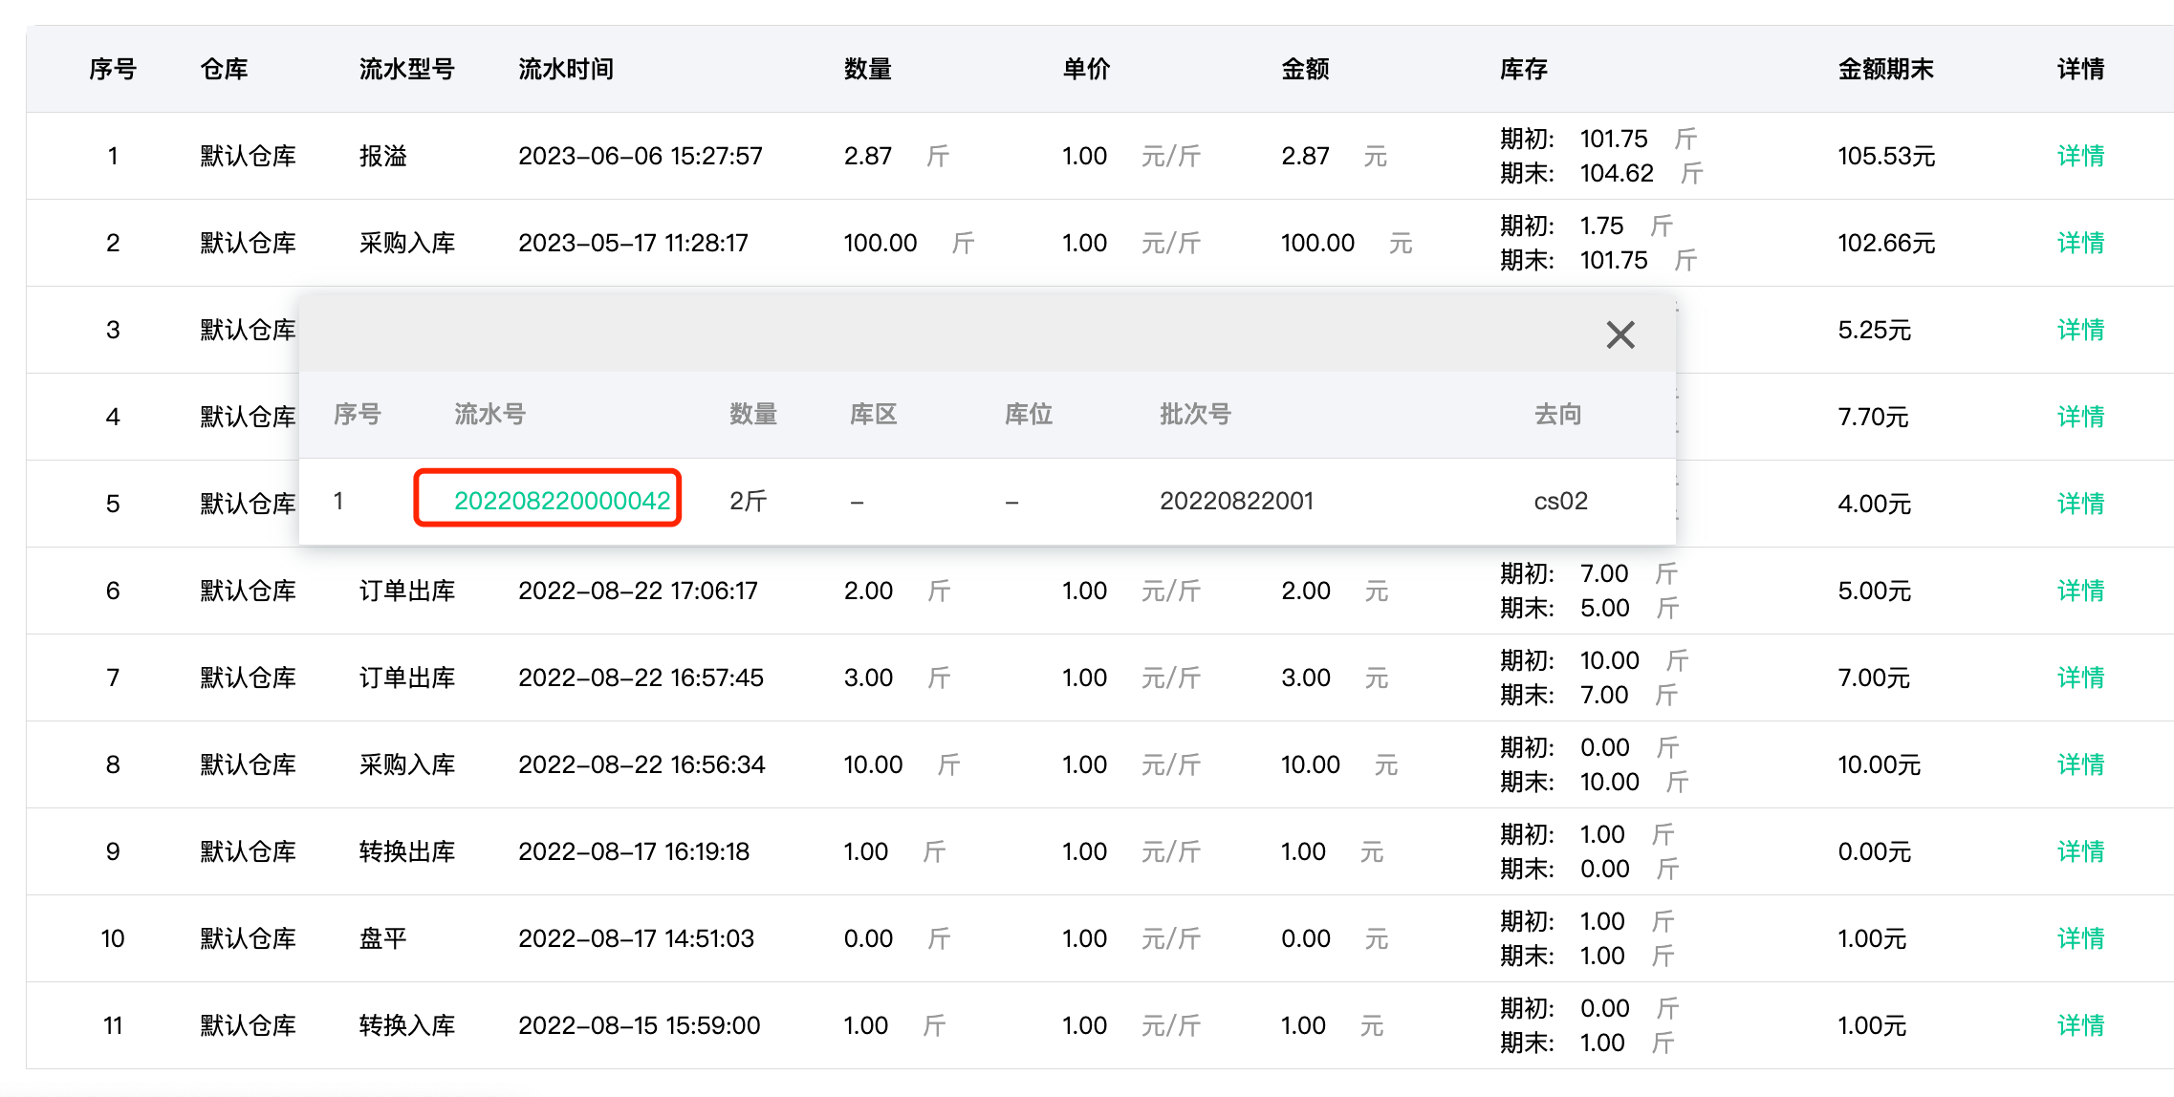The height and width of the screenshot is (1097, 2174).
Task: Click the 流水型号 column header
Action: click(x=406, y=69)
